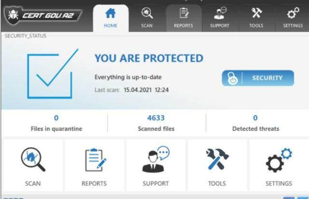The height and width of the screenshot is (199, 309).
Task: Click the CERT.GOV.AZ logo
Action: pos(43,15)
